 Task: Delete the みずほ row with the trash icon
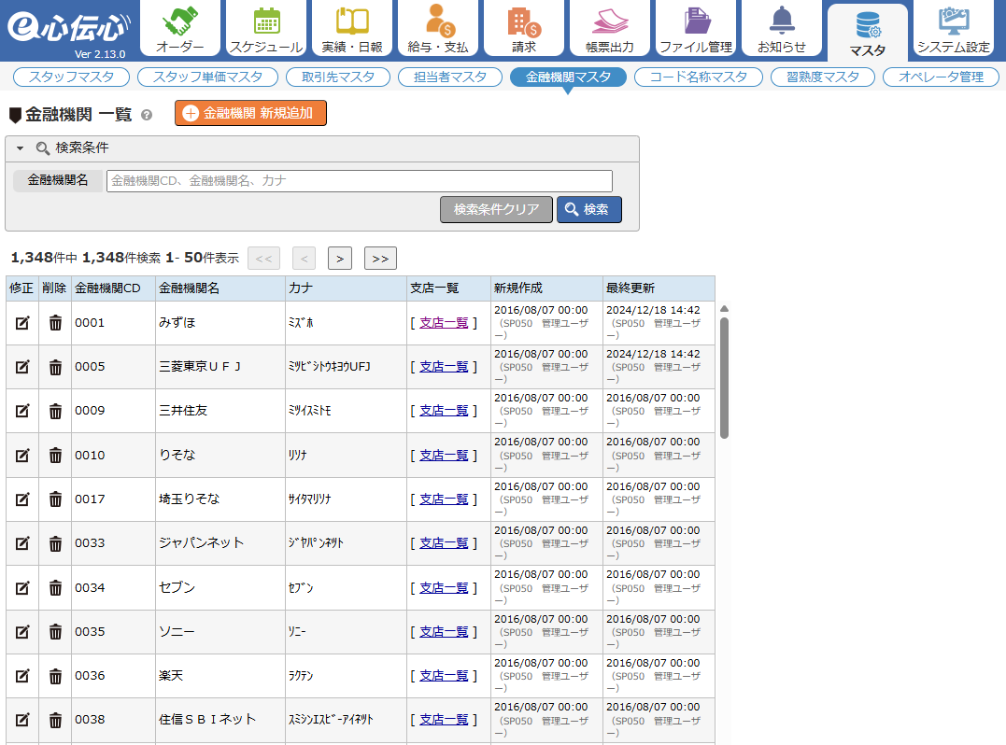click(x=56, y=322)
